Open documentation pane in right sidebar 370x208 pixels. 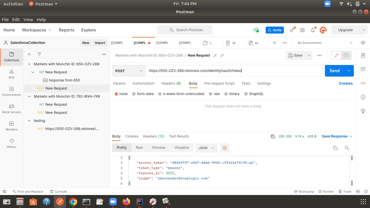click(363, 55)
